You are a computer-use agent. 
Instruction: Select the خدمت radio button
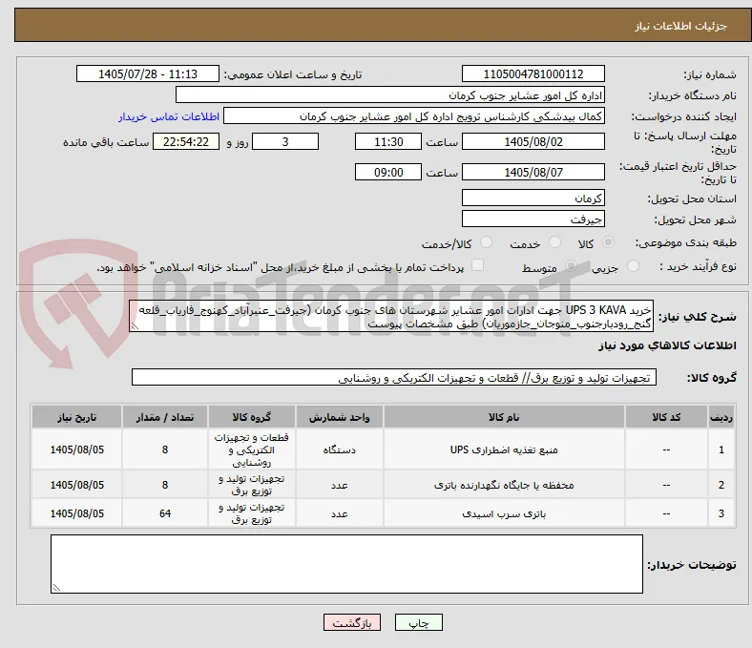click(554, 242)
